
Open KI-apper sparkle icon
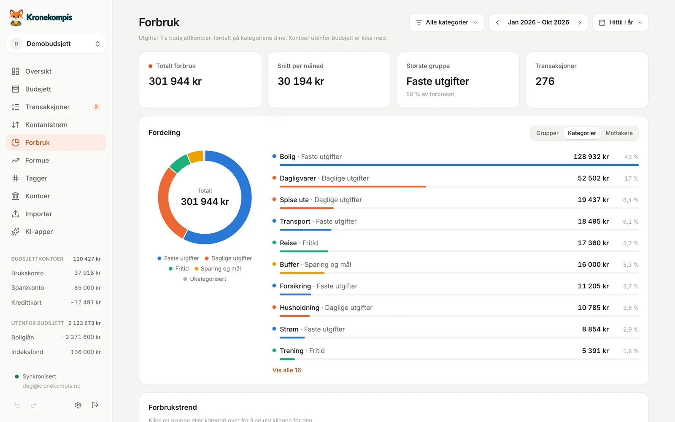(16, 232)
